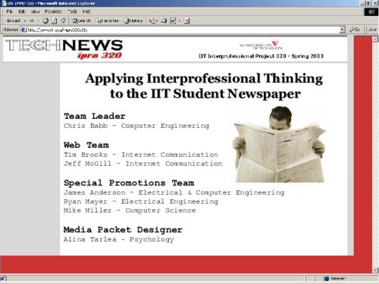This screenshot has height=284, width=379.
Task: Open the History pane
Action: tap(134, 20)
